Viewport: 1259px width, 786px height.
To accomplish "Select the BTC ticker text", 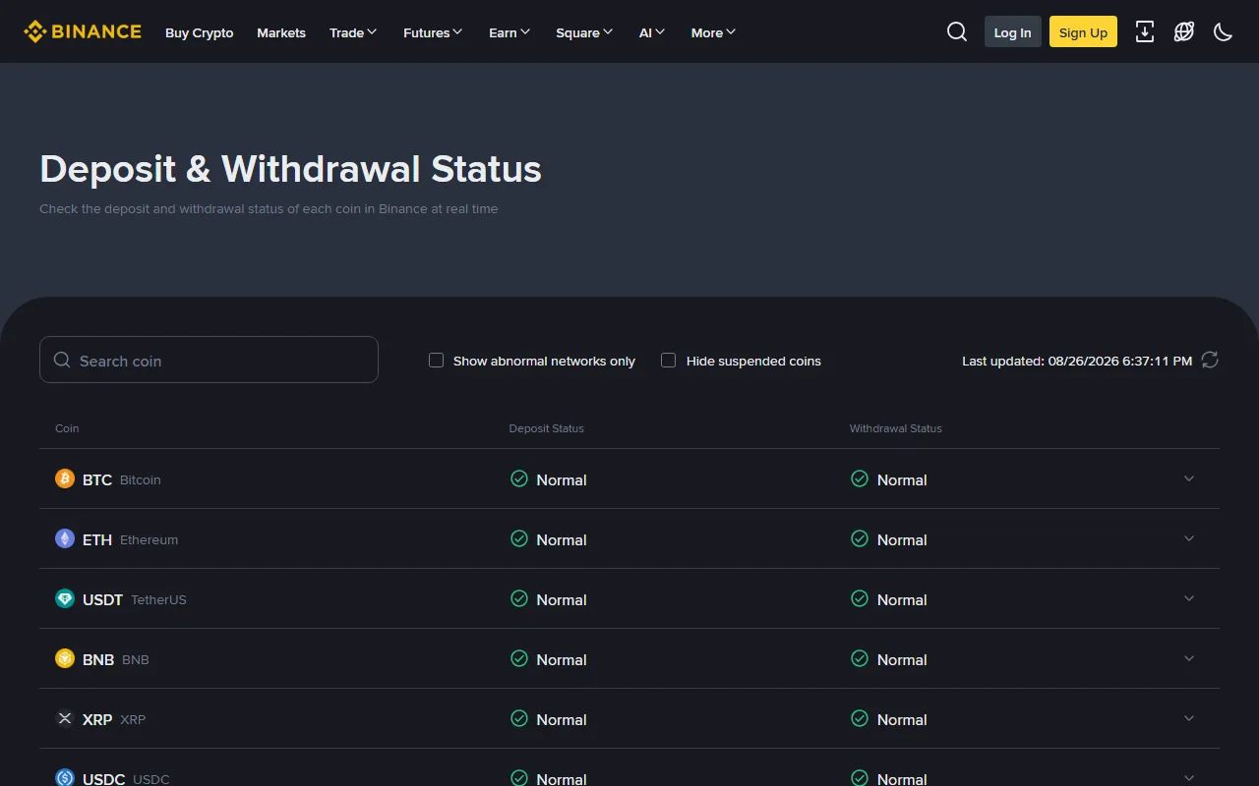I will [97, 479].
